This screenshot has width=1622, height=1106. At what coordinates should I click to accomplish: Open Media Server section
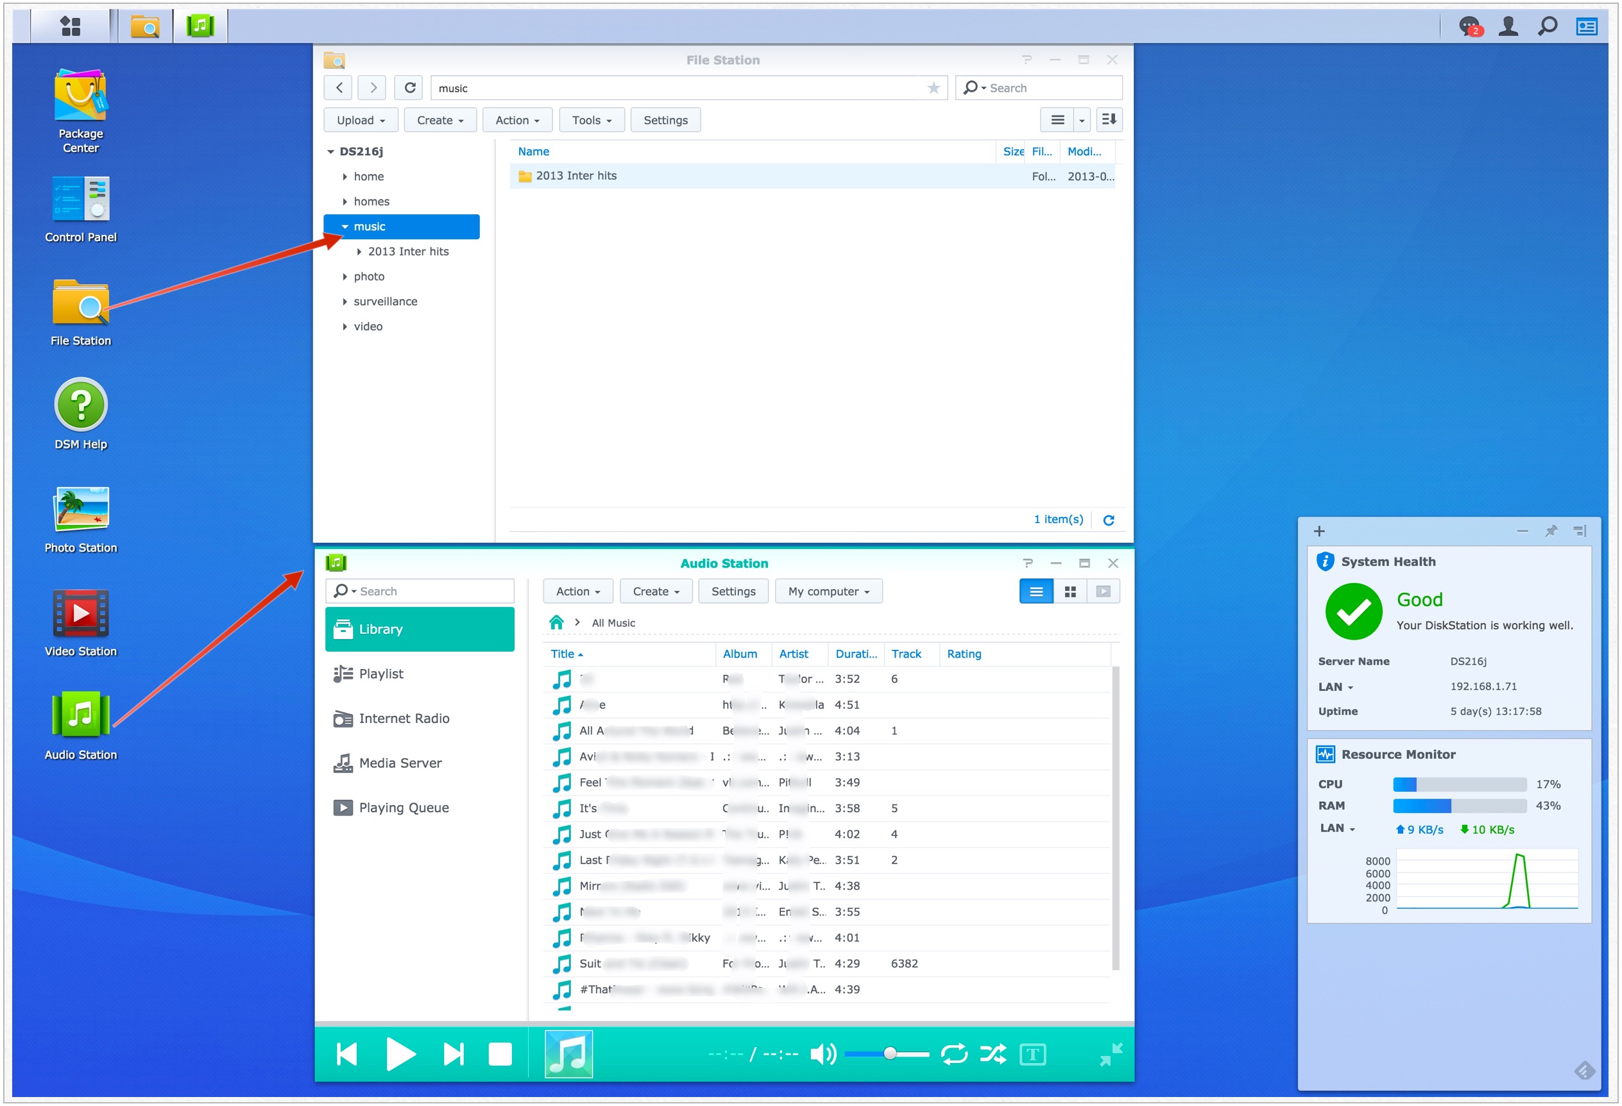[420, 763]
